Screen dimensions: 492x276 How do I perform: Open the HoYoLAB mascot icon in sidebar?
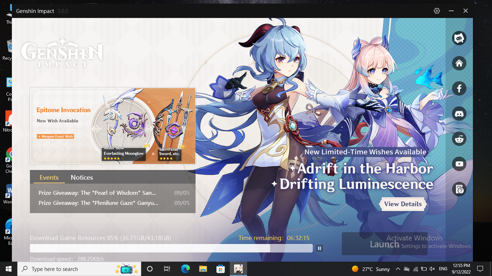(459, 38)
